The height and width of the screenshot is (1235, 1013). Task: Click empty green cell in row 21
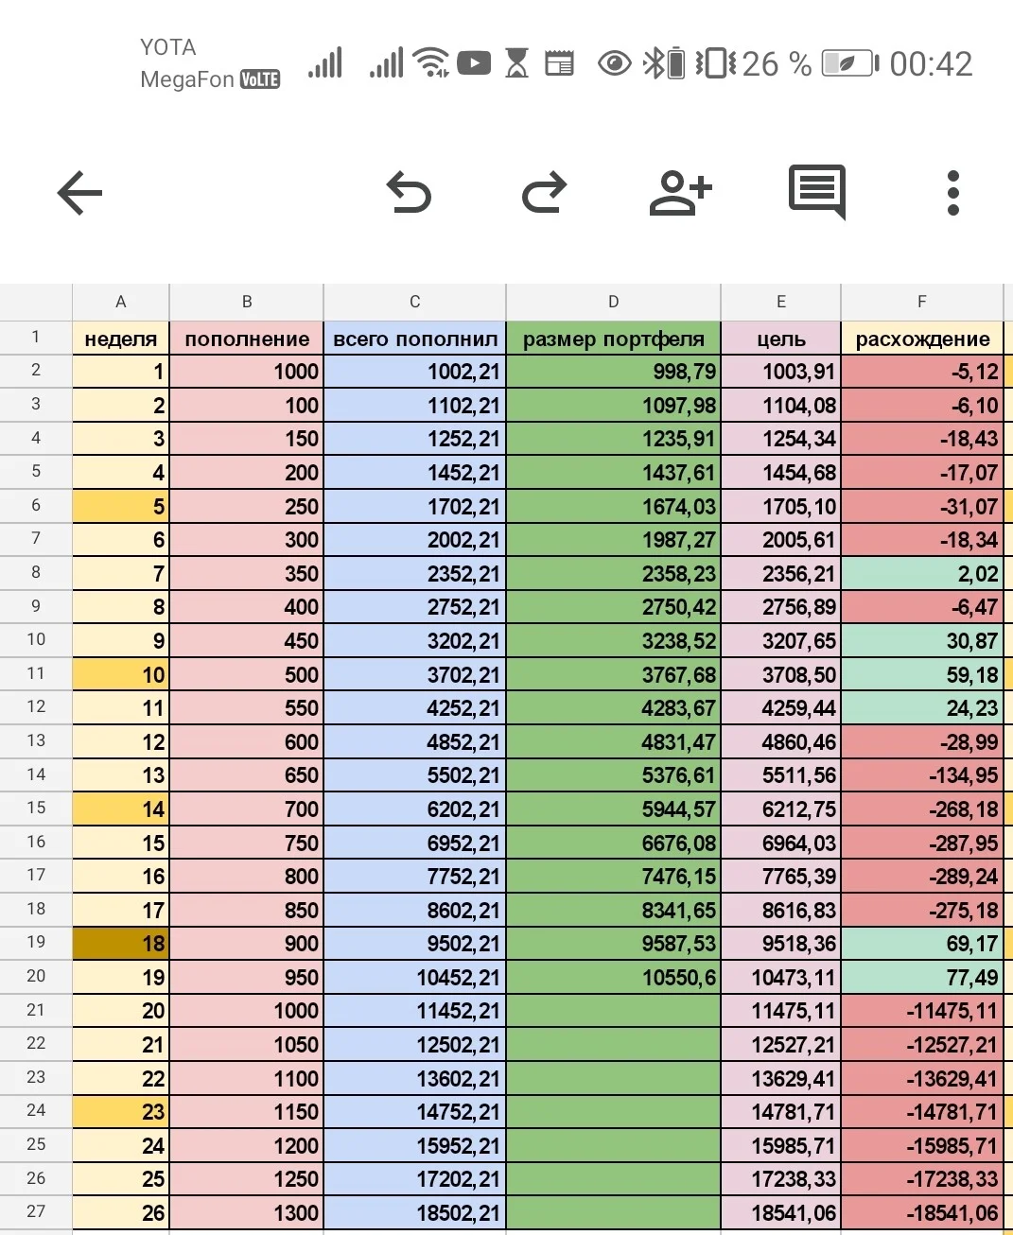pyautogui.click(x=613, y=1011)
